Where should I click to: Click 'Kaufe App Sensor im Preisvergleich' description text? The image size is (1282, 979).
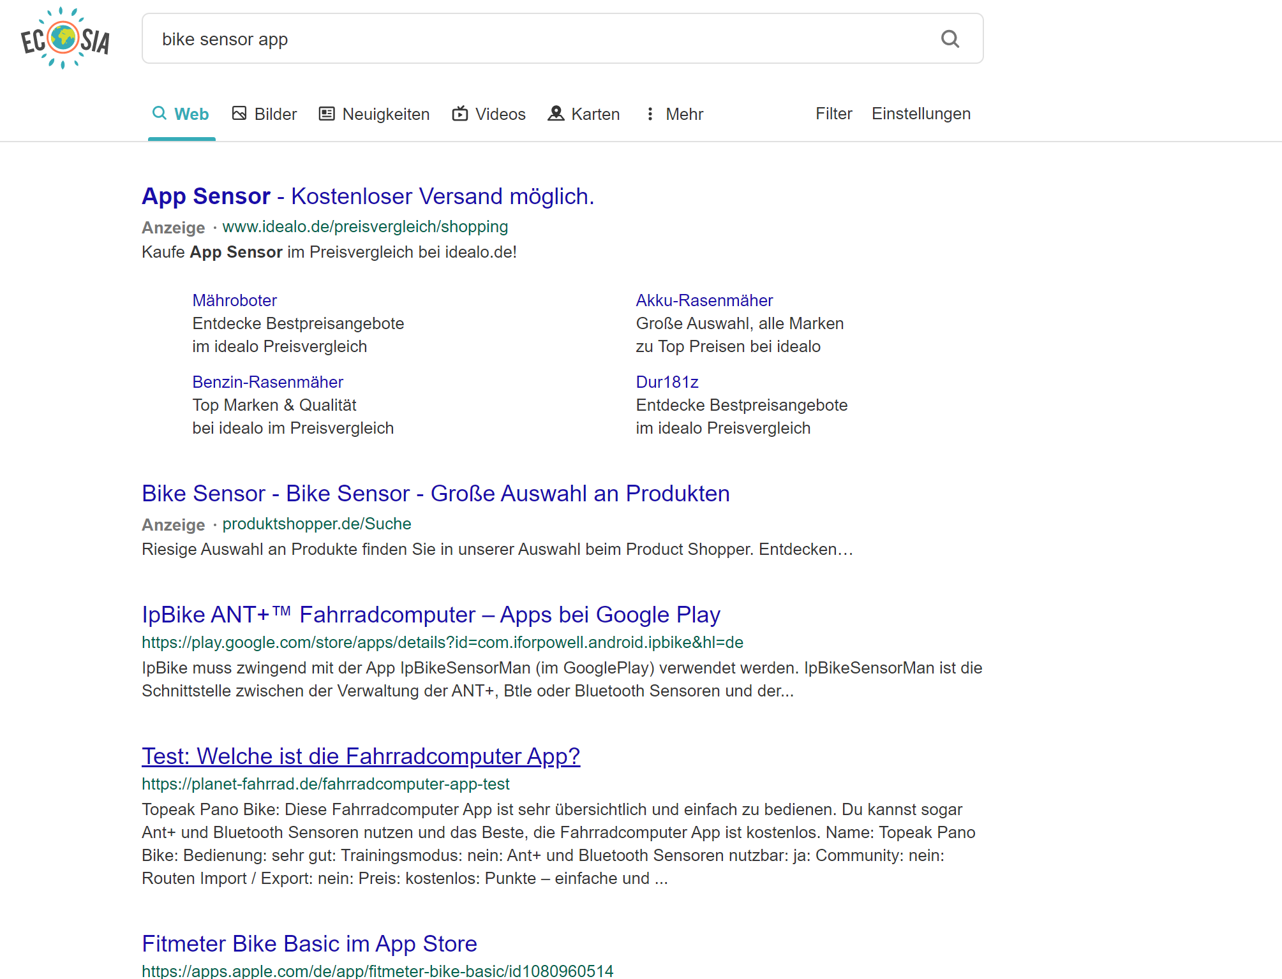329,252
